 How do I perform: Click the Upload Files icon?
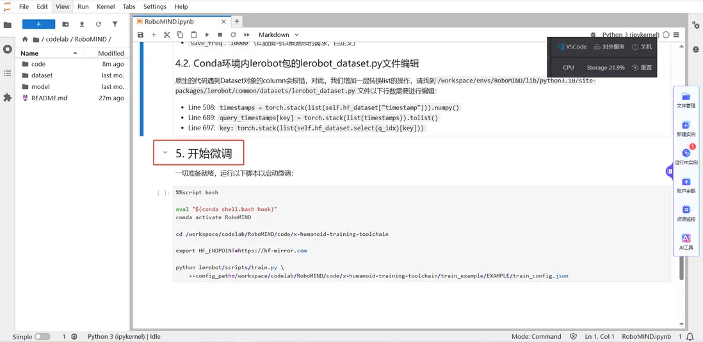tap(81, 24)
